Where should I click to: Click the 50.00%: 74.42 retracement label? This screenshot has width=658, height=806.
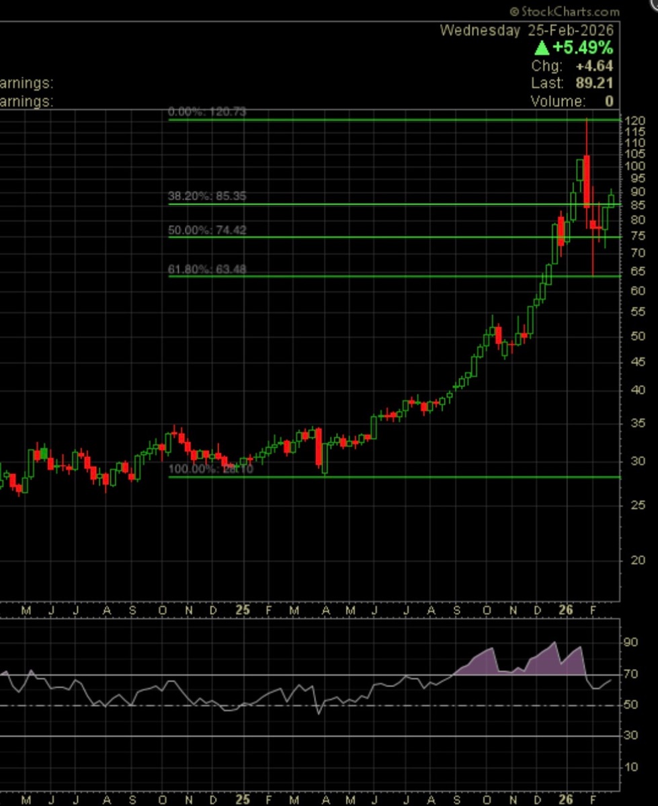(x=207, y=230)
